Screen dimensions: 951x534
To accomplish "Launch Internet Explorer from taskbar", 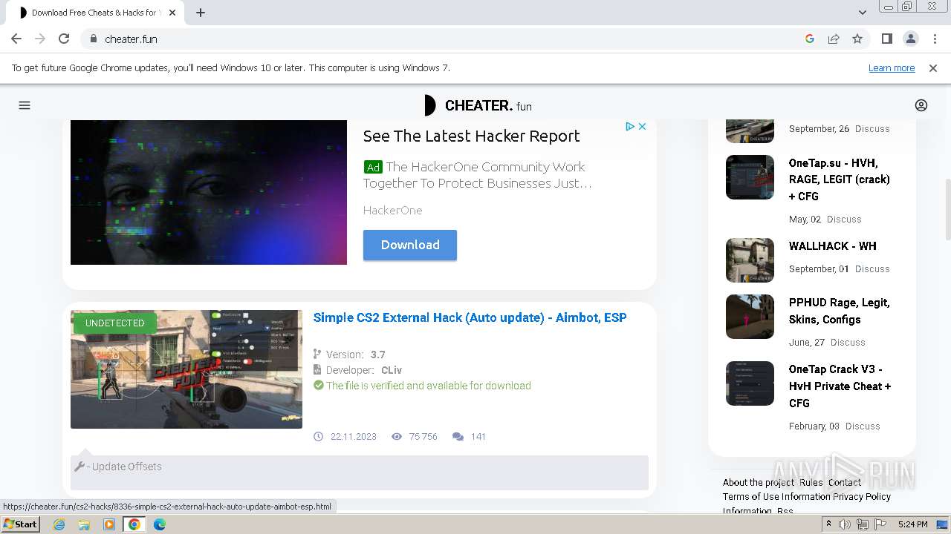I will [x=59, y=524].
